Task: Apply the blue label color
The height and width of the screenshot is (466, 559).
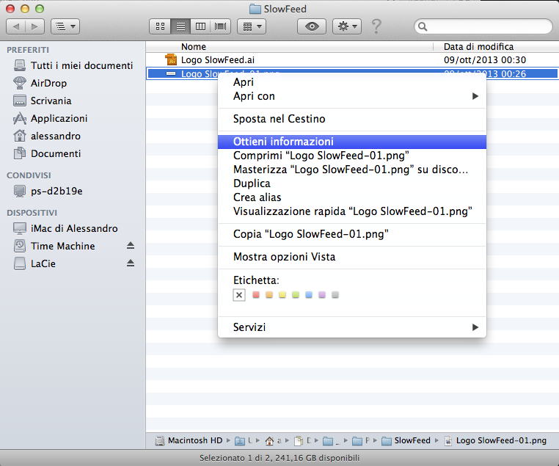Action: [309, 295]
